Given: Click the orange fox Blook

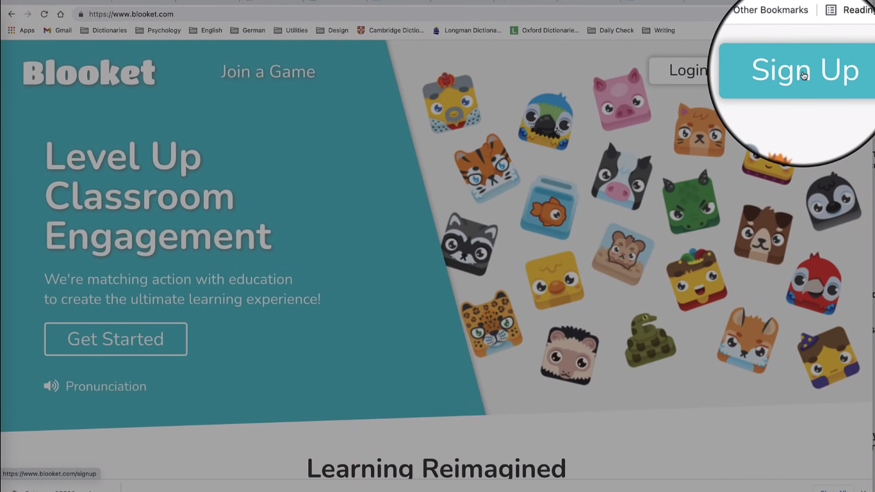Looking at the screenshot, I should (x=747, y=340).
